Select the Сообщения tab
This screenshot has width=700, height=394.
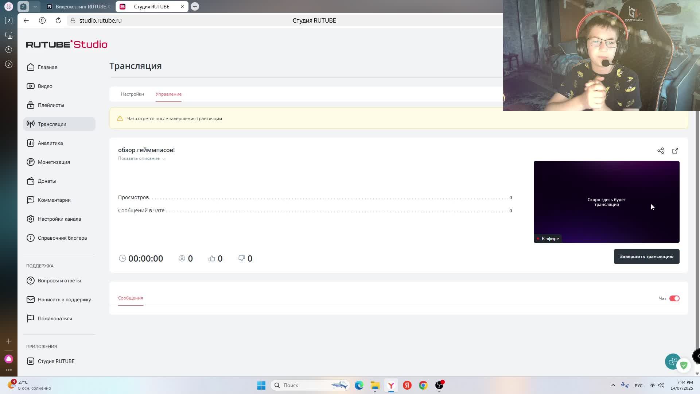pos(130,298)
